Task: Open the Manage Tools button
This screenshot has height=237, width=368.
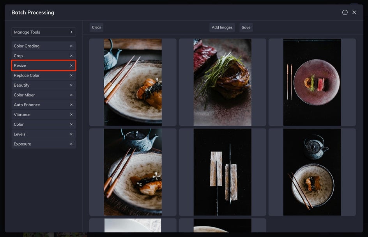Action: pyautogui.click(x=44, y=32)
